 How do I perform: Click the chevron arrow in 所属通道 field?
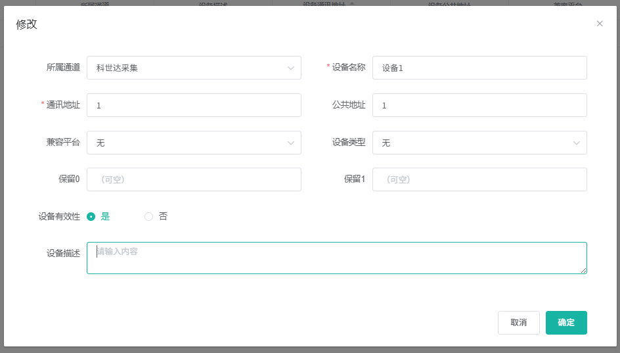tap(291, 68)
